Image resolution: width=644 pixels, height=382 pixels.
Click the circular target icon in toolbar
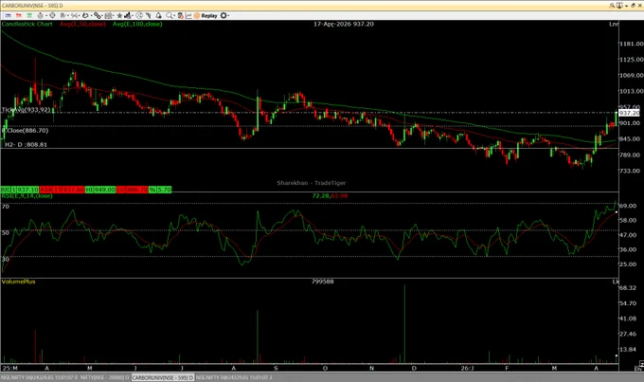click(x=52, y=15)
